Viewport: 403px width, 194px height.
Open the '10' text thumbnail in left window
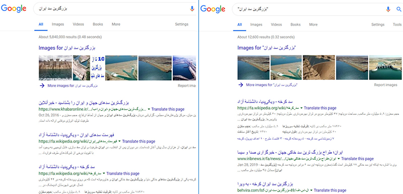[x=98, y=68]
